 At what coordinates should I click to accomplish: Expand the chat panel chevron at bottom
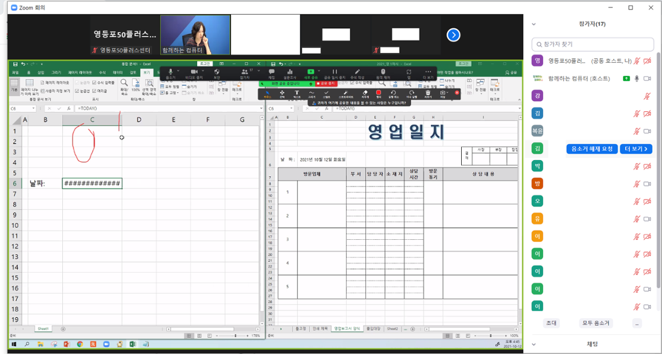pos(534,344)
